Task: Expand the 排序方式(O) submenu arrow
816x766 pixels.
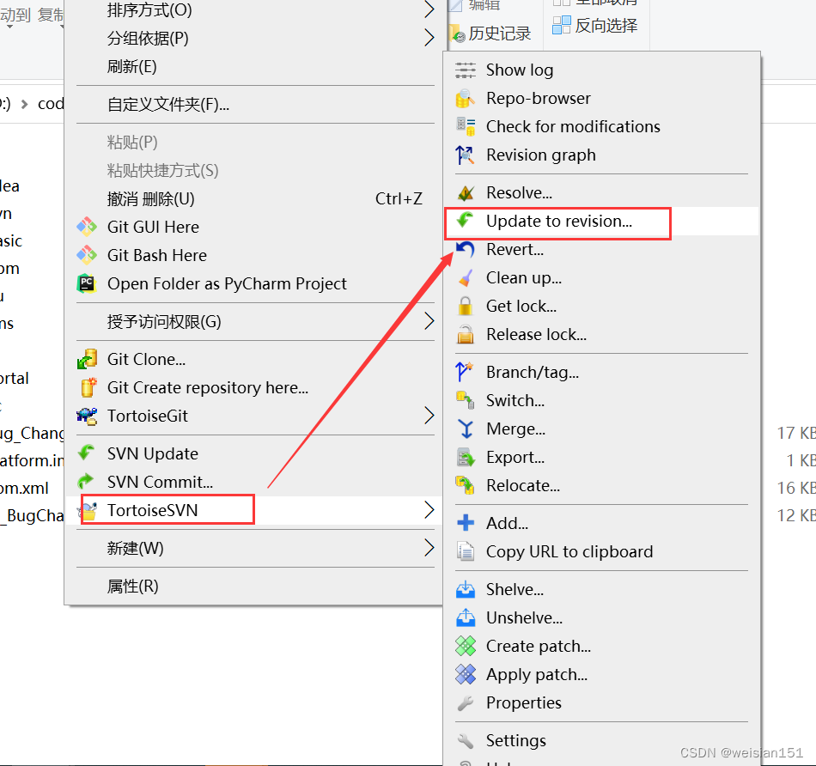Action: click(429, 9)
